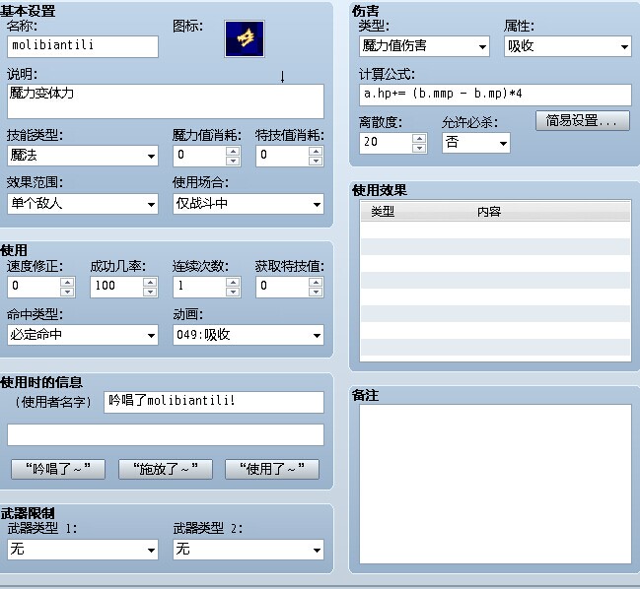Decrease the 连续次数 value with down arrow
This screenshot has height=589, width=640.
point(233,292)
